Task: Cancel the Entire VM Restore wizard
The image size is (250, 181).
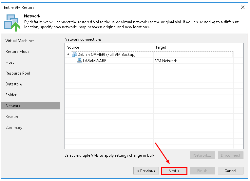Action: click(x=230, y=171)
